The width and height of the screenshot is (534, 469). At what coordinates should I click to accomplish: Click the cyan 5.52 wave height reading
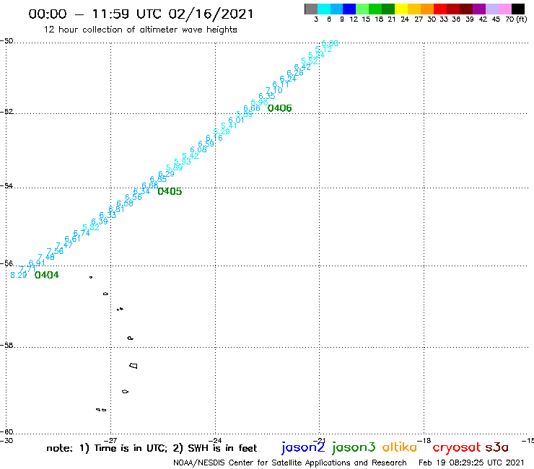(x=310, y=61)
